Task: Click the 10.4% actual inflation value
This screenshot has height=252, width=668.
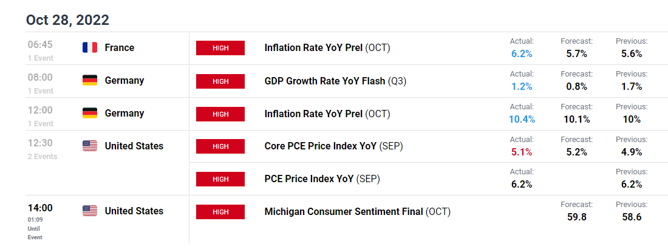Action: coord(522,119)
